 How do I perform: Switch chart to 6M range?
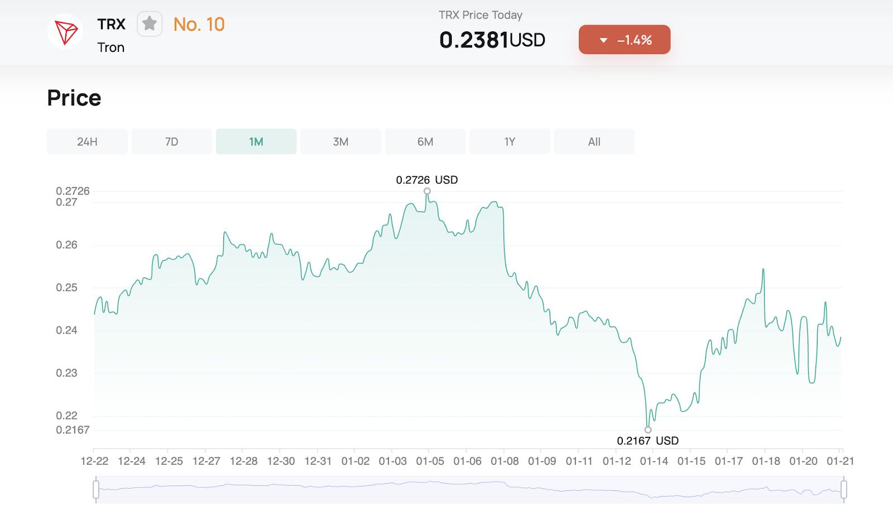pos(425,142)
